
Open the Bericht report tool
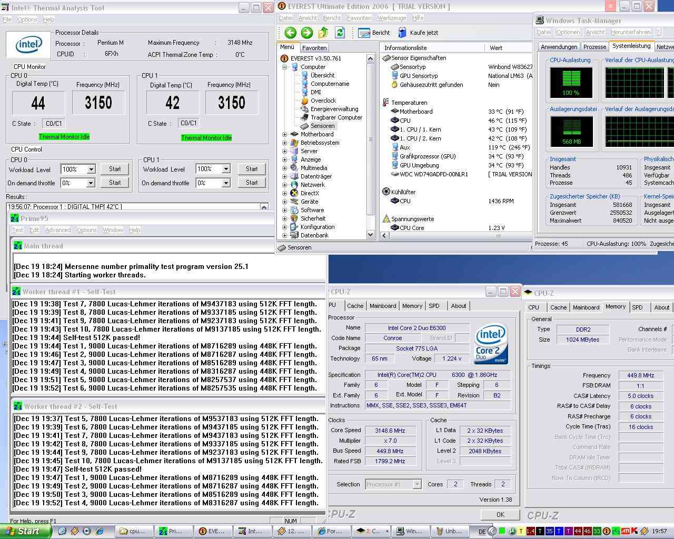click(374, 33)
